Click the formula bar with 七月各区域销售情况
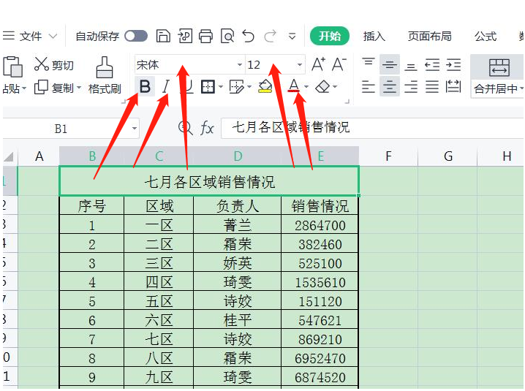 coord(373,128)
